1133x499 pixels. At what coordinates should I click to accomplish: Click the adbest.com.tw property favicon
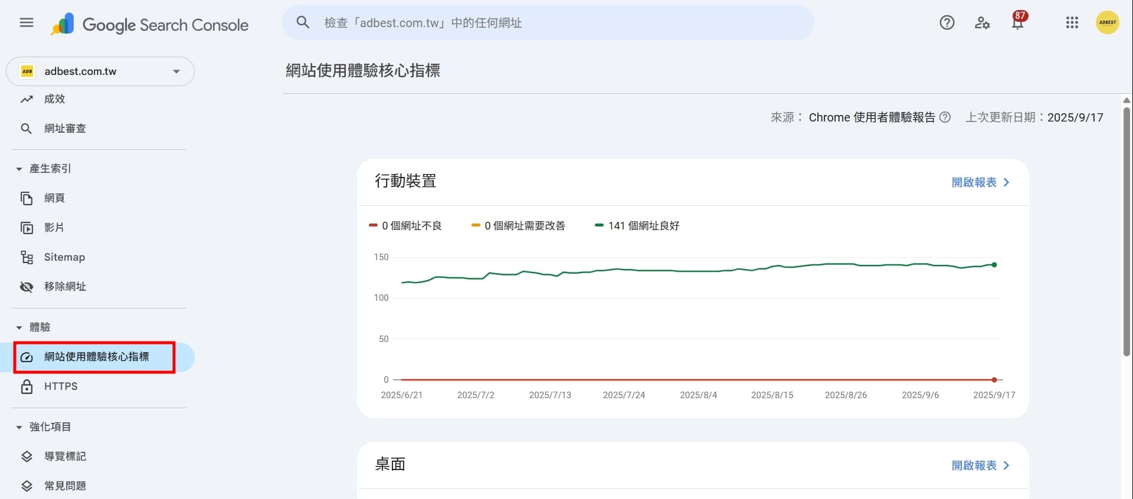tap(27, 71)
